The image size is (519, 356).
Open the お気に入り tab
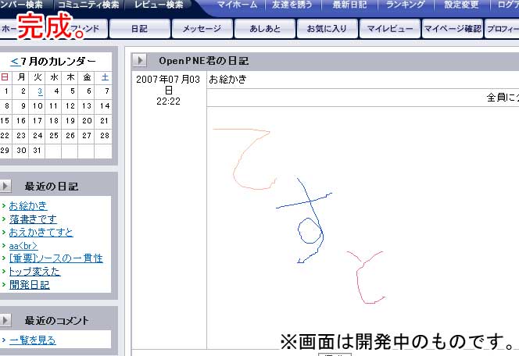pos(326,30)
